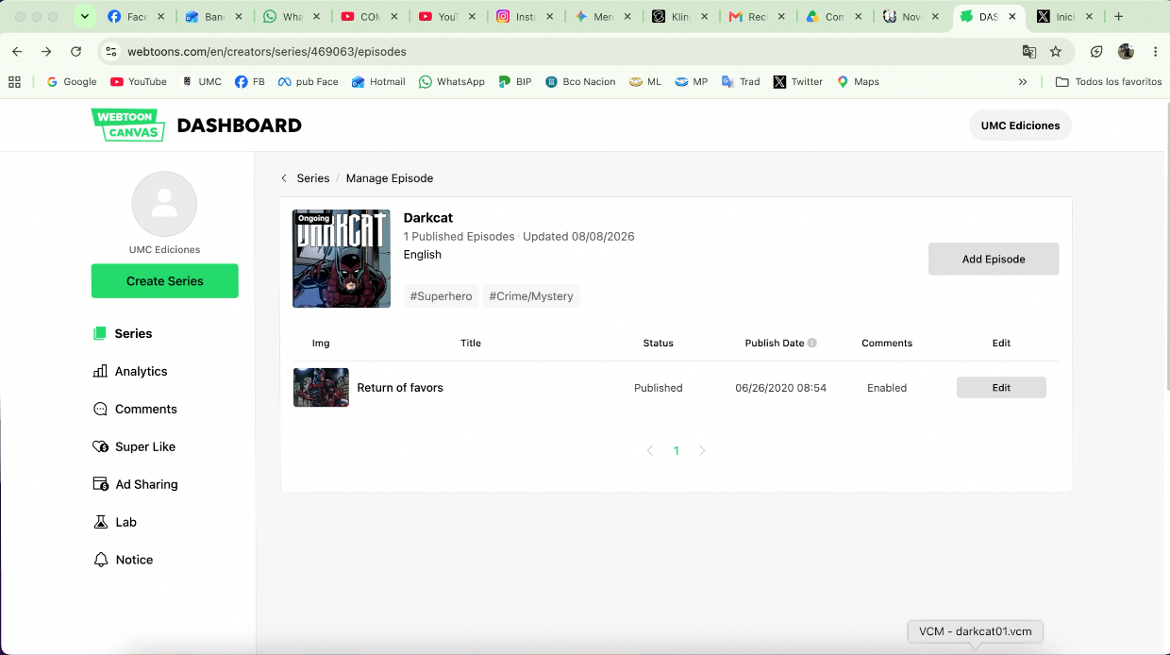Go to next page of episodes
1170x655 pixels.
[702, 451]
